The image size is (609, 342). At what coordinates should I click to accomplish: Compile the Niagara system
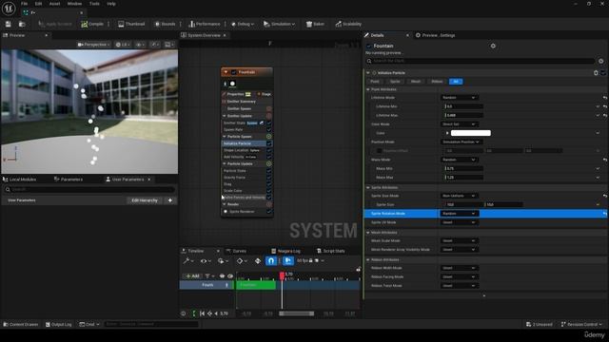pyautogui.click(x=92, y=24)
